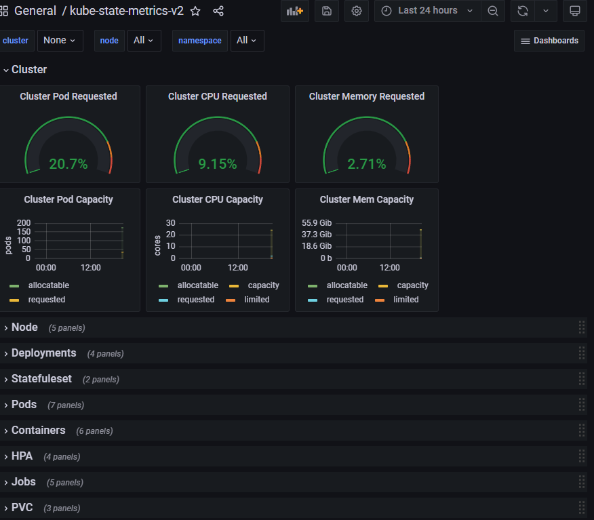
Task: Expand the Pods row
Action: point(20,405)
